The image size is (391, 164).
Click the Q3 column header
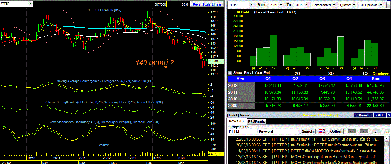[322, 79]
